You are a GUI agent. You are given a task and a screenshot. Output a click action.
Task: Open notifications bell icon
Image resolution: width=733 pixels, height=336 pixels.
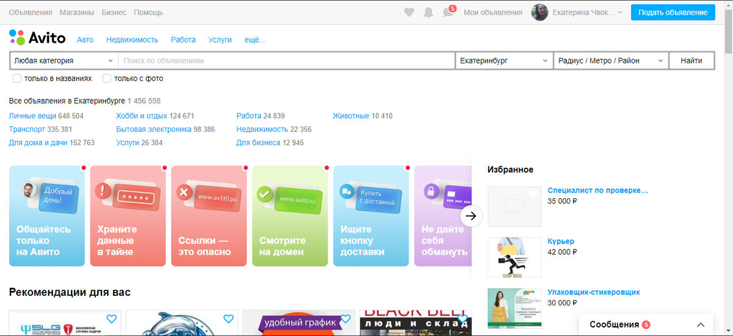click(x=429, y=12)
